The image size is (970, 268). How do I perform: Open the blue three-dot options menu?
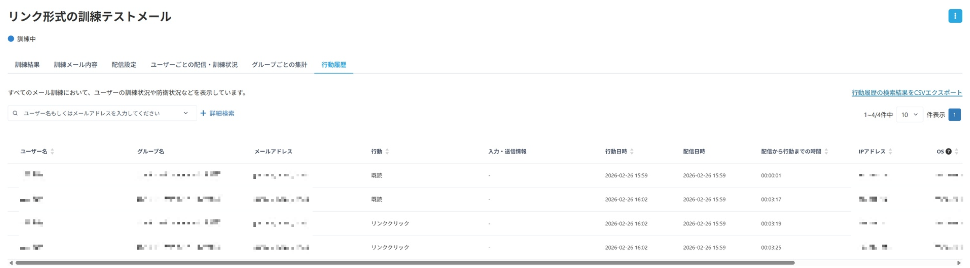coord(954,16)
